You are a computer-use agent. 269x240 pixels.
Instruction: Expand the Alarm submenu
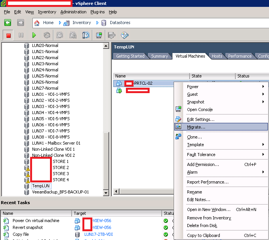263,172
